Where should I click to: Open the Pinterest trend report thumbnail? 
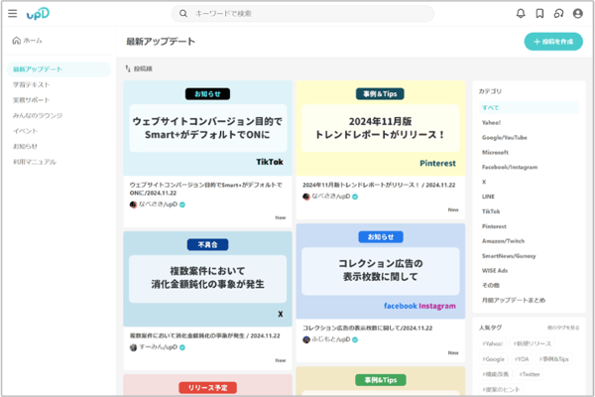pos(381,128)
